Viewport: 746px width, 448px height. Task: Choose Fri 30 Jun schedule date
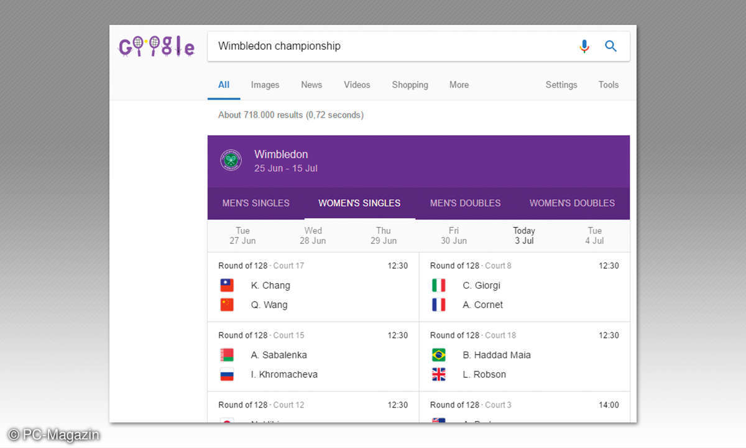pos(454,236)
